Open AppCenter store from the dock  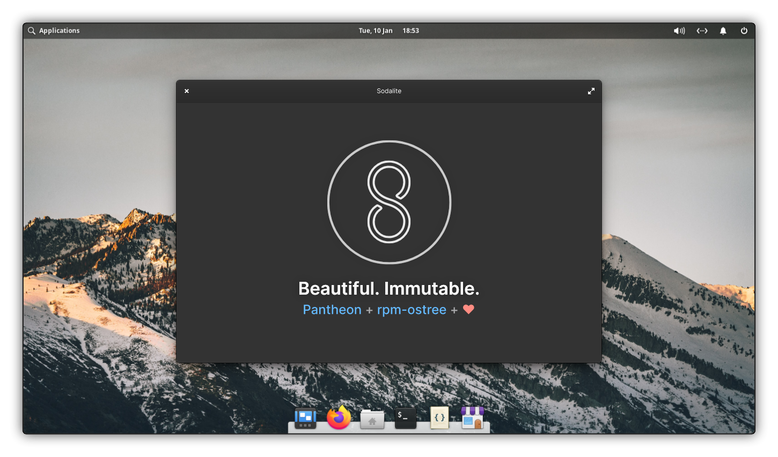point(472,418)
